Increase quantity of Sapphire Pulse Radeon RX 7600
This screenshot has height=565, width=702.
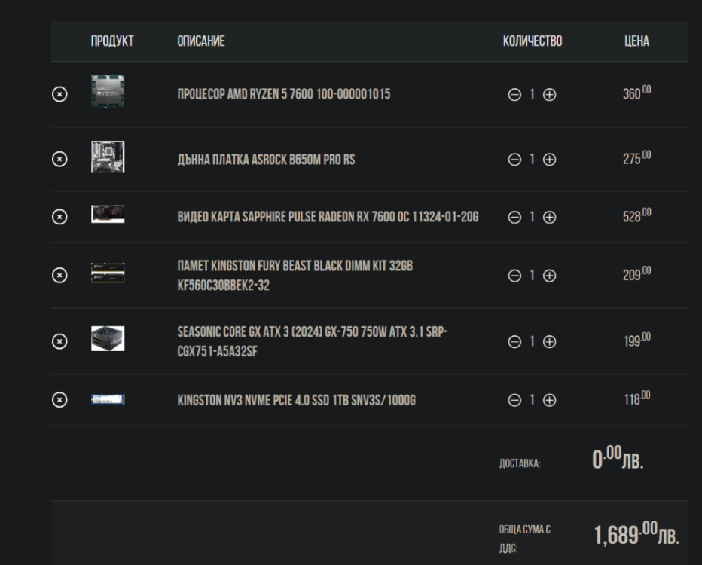[549, 218]
